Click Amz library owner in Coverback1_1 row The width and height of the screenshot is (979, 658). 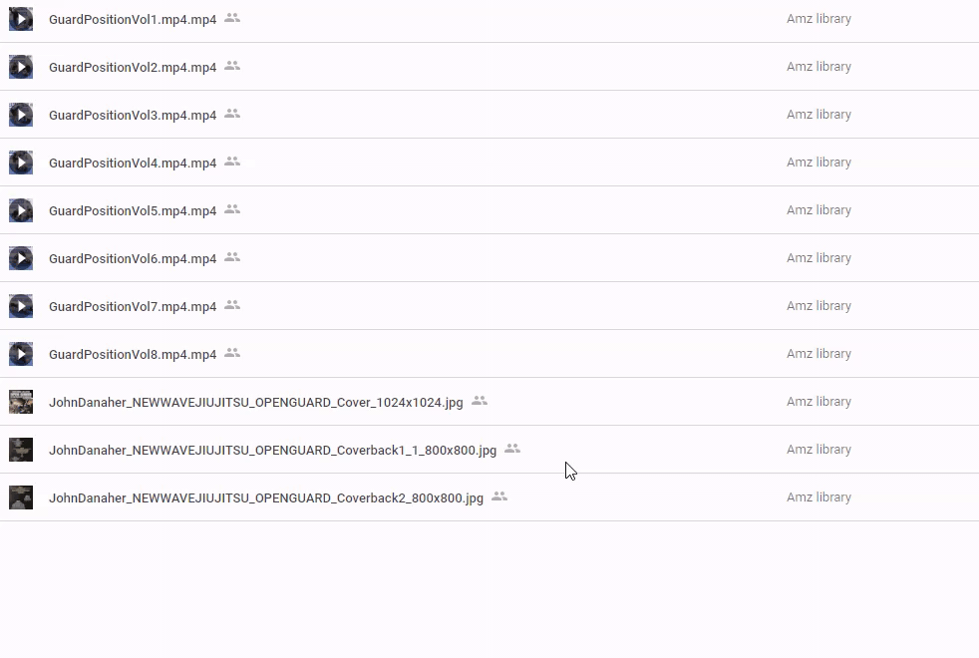coord(818,450)
